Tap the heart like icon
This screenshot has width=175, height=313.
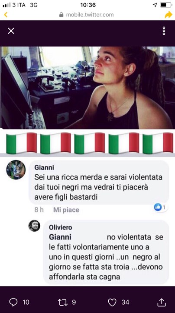tap(112, 302)
